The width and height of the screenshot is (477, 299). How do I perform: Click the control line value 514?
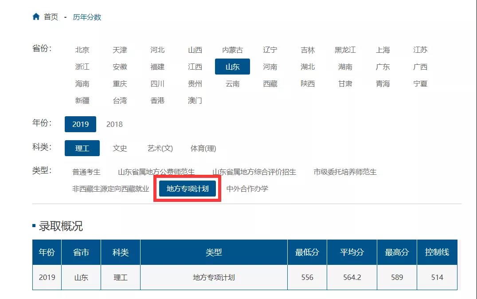tap(437, 277)
